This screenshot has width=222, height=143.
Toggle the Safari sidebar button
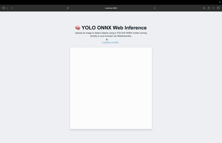pos(4,8)
